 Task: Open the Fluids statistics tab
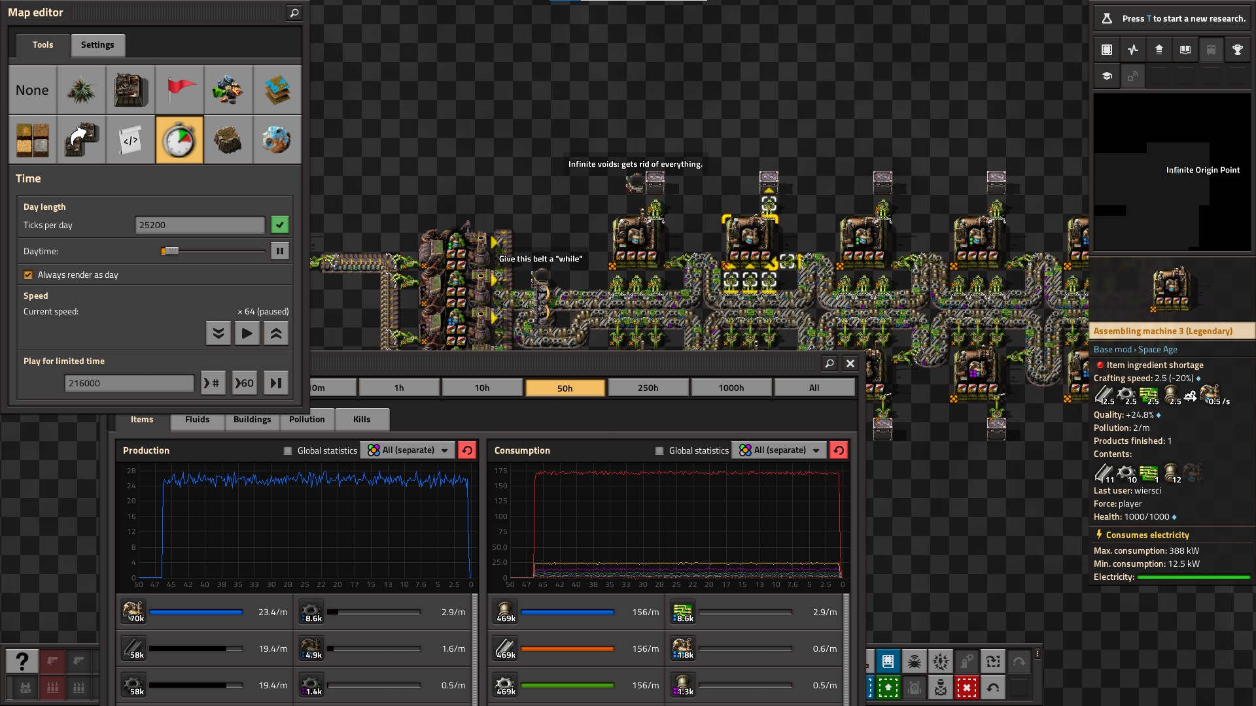(x=198, y=420)
